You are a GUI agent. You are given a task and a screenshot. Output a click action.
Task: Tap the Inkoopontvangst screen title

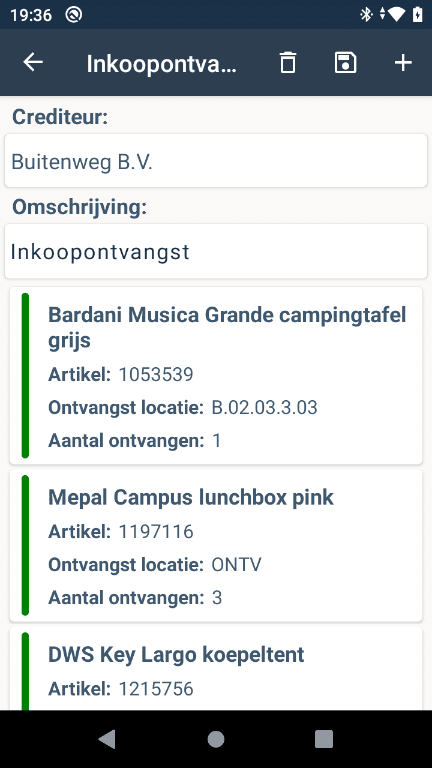(x=162, y=63)
